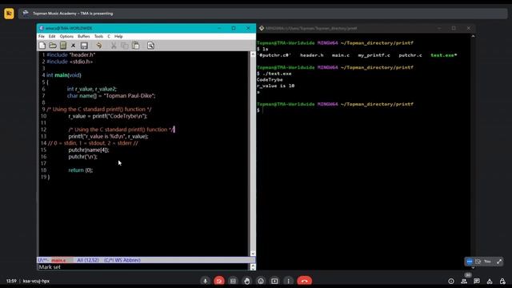Click the return (0); code line
This screenshot has height=288, width=512.
point(81,170)
